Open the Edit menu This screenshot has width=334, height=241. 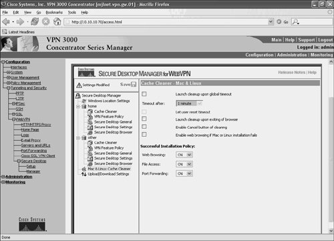pyautogui.click(x=15, y=13)
